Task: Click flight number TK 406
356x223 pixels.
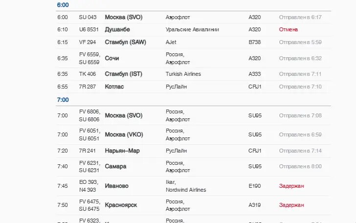Action: pyautogui.click(x=88, y=74)
